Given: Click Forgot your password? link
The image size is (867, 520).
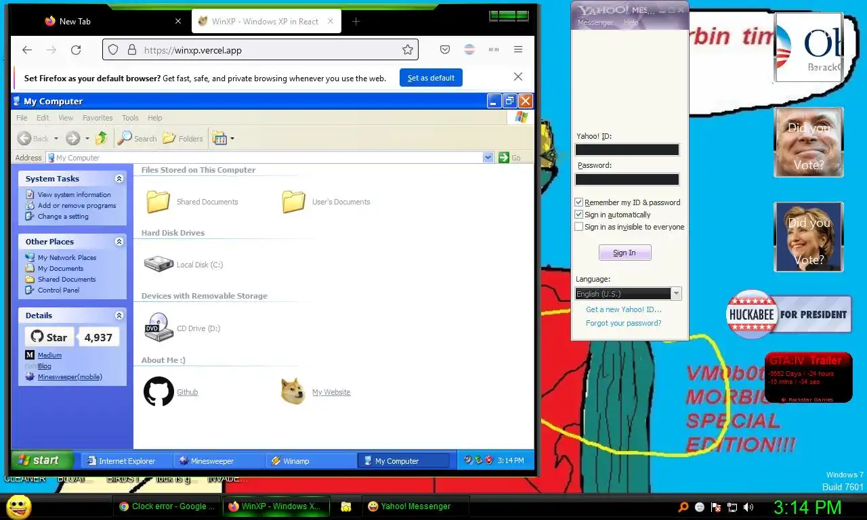Looking at the screenshot, I should pyautogui.click(x=624, y=323).
